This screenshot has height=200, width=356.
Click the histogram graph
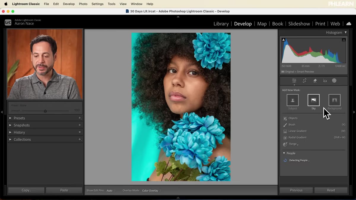(x=314, y=50)
